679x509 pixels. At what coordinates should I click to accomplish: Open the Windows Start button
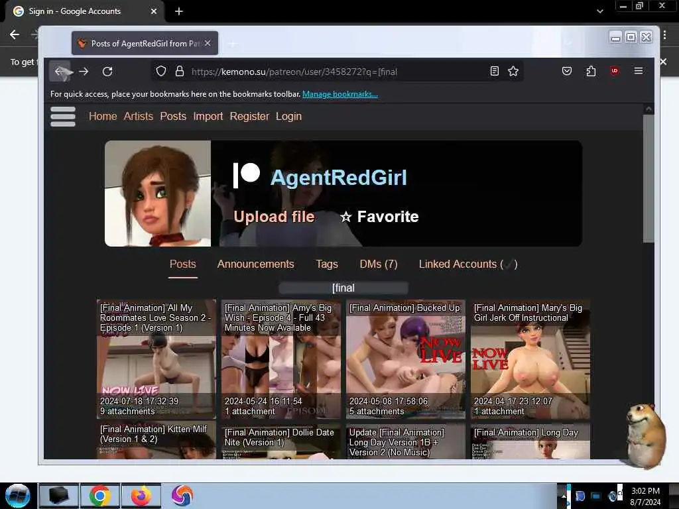18,496
